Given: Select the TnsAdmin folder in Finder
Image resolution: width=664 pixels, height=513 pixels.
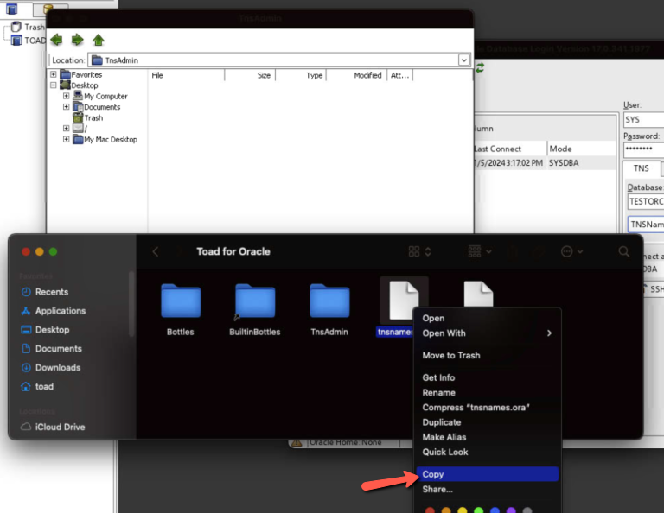Looking at the screenshot, I should 329,309.
